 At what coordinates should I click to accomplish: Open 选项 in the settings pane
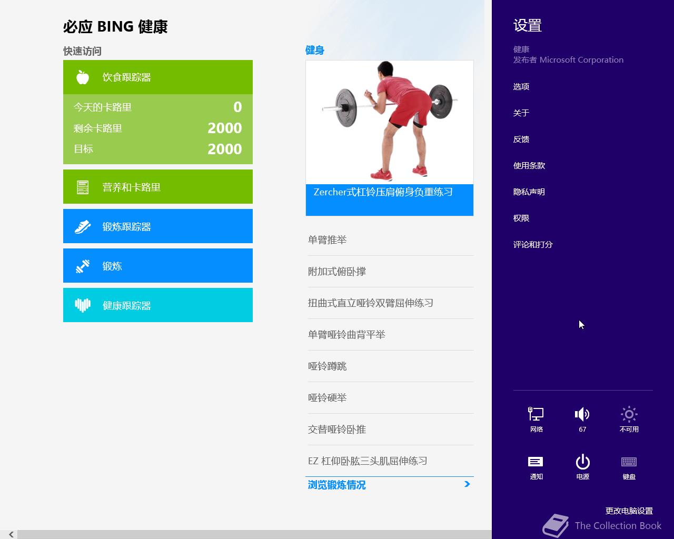[x=521, y=87]
